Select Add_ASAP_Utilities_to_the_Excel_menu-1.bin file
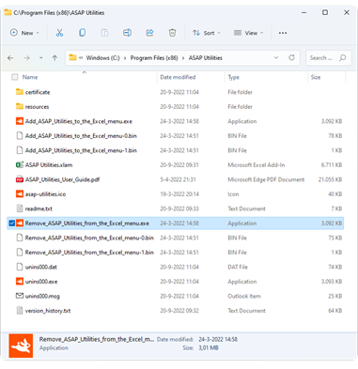 [81, 150]
